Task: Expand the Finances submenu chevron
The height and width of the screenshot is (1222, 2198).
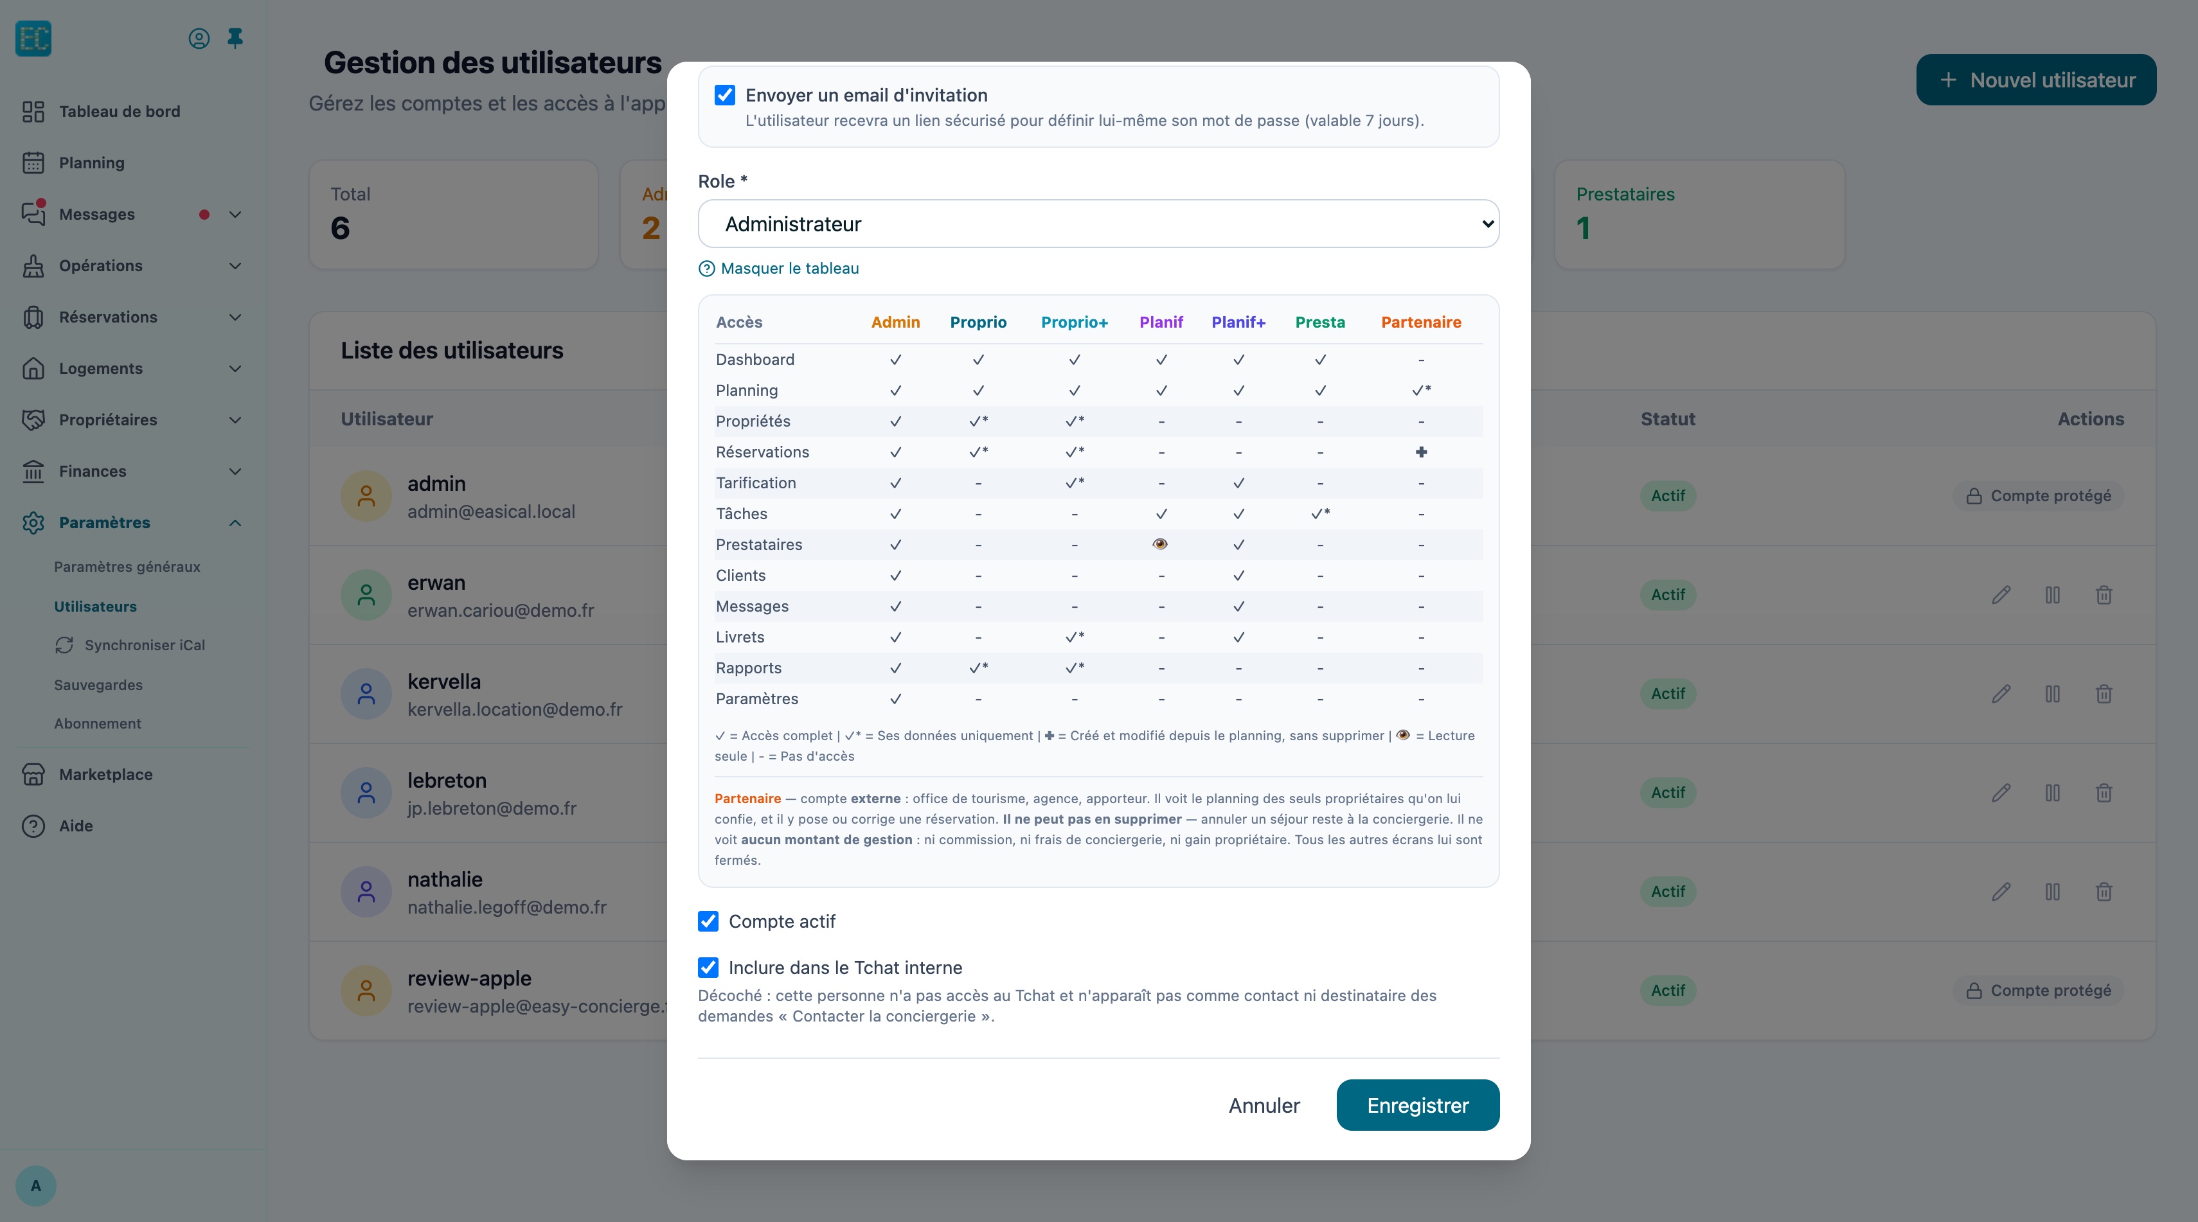Action: pos(235,471)
